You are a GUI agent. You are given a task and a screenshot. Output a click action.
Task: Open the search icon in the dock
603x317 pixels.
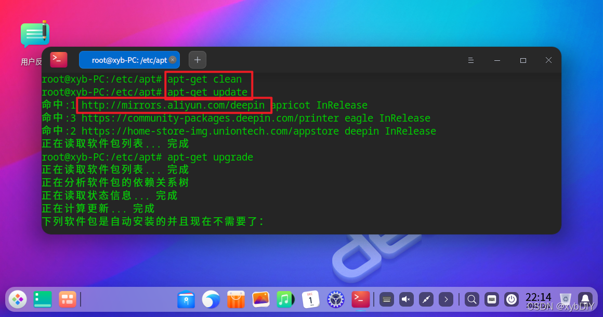click(472, 299)
